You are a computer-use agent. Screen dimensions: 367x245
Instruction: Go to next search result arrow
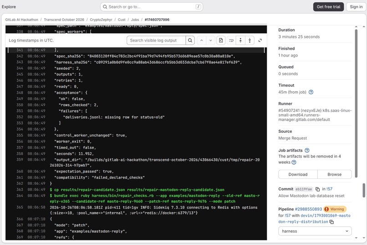pos(210,40)
